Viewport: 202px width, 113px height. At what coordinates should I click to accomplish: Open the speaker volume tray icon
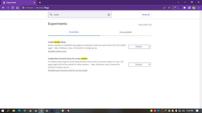coord(183,111)
